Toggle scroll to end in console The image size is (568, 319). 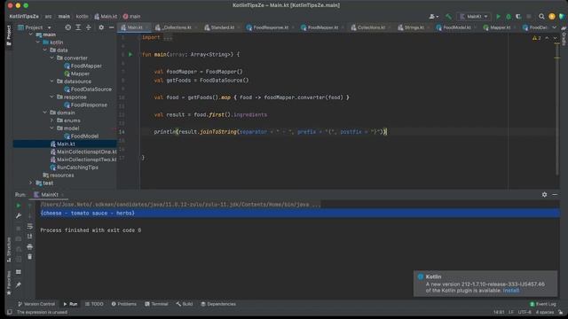[29, 237]
